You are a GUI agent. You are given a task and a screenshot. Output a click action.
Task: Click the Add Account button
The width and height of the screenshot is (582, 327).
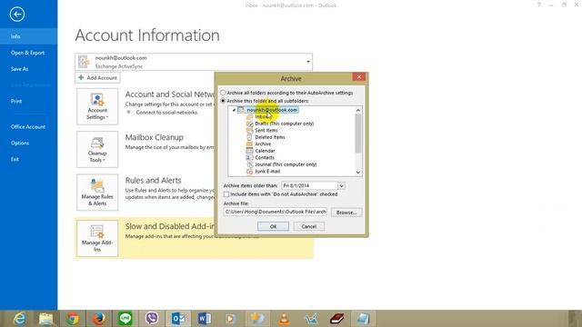pos(97,78)
